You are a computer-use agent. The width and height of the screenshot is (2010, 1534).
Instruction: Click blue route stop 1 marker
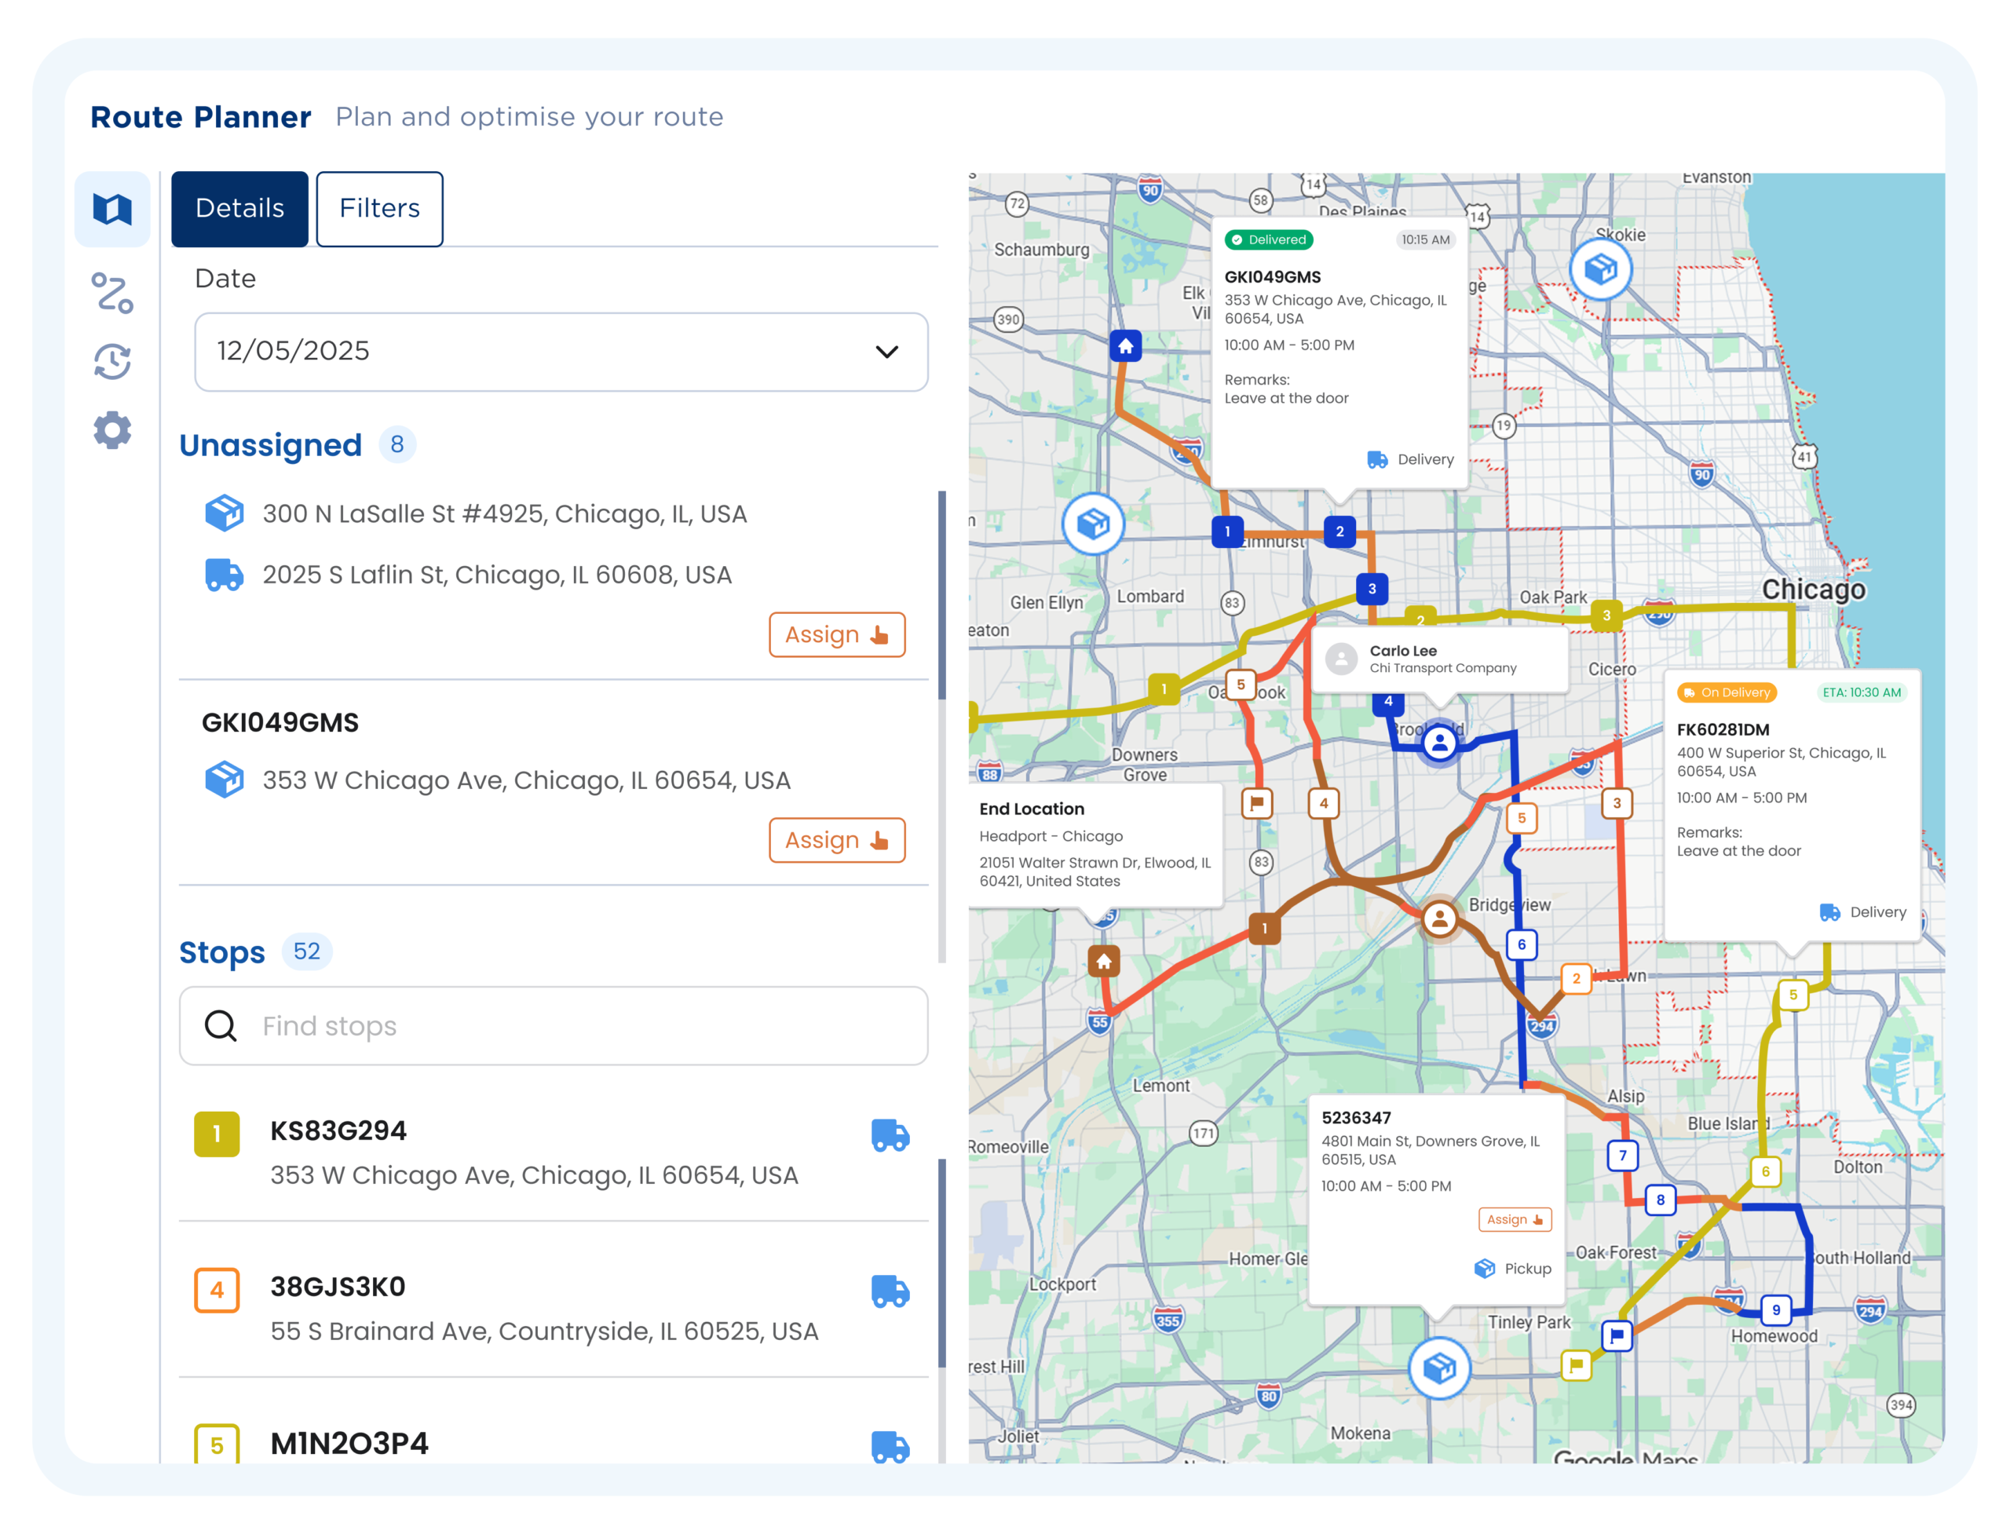click(1227, 531)
